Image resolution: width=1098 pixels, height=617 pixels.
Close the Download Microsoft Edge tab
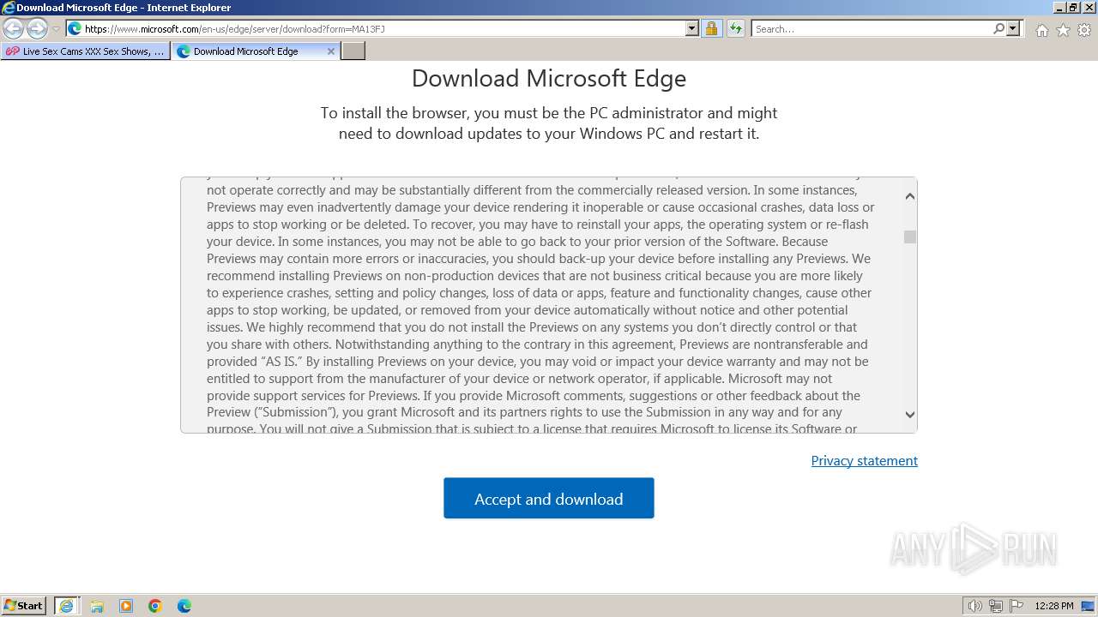(x=331, y=51)
